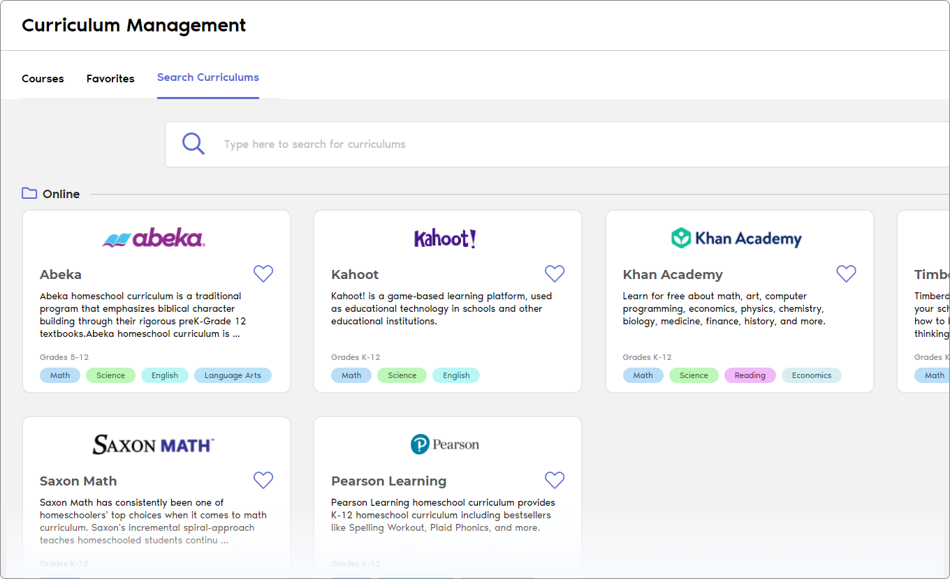Click the Pearson Learning description text
Viewport: 950px width, 579px height.
click(x=443, y=515)
